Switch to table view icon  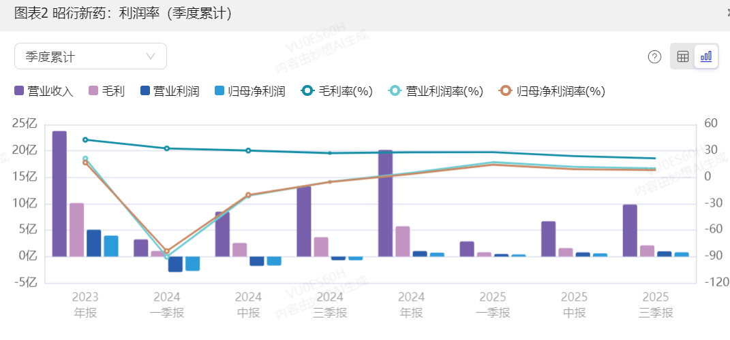(x=682, y=56)
